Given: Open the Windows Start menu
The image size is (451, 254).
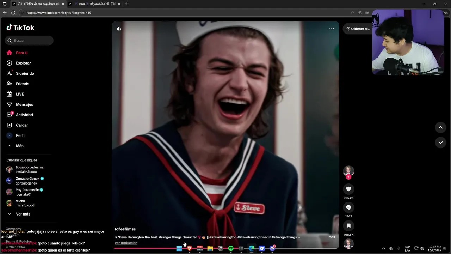Looking at the screenshot, I should coord(179,248).
